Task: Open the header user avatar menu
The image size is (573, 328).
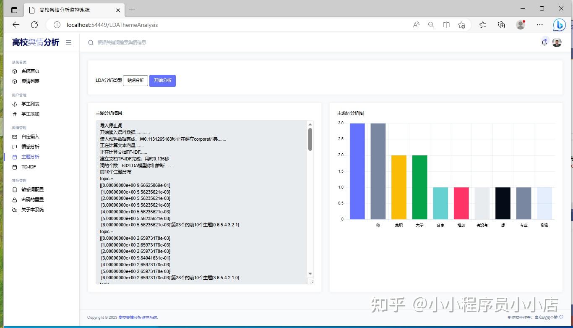Action: 557,42
